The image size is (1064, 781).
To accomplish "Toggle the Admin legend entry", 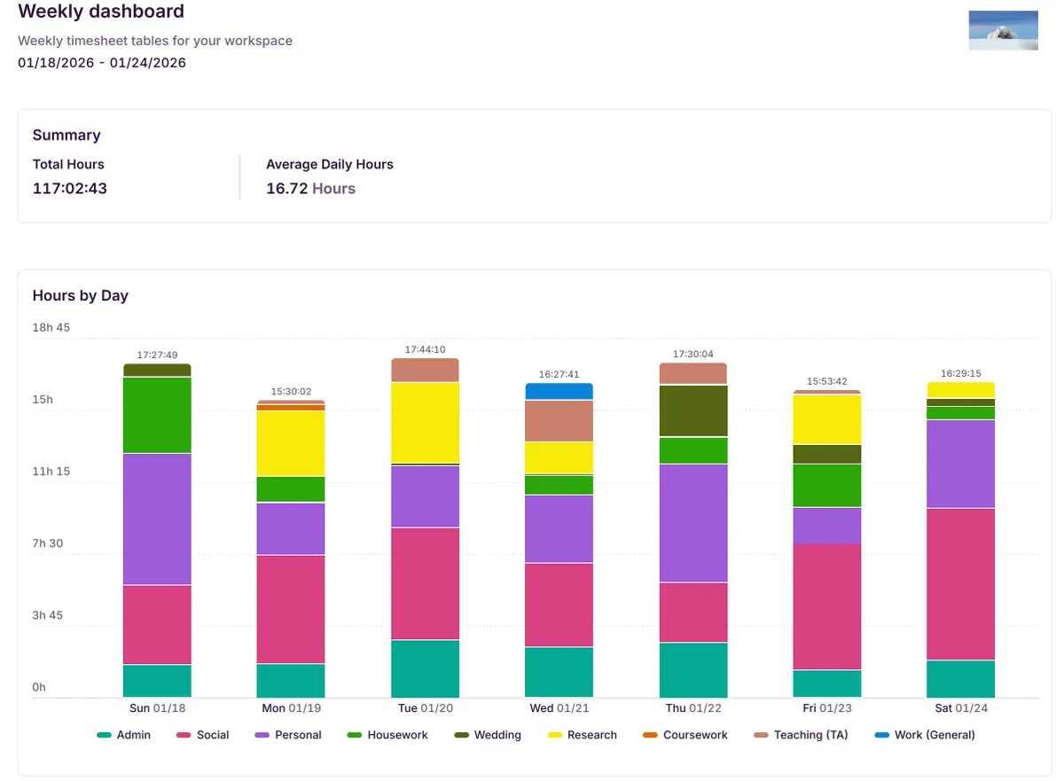I will (x=123, y=735).
